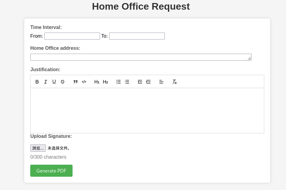Clear text formatting in the editor
The height and width of the screenshot is (190, 286).
[174, 82]
